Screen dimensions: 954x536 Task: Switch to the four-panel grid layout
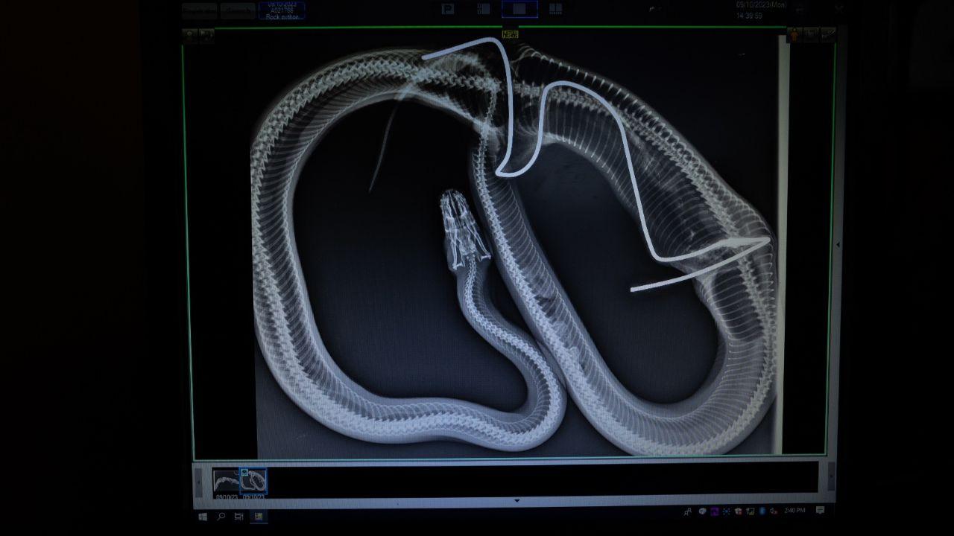[x=555, y=9]
